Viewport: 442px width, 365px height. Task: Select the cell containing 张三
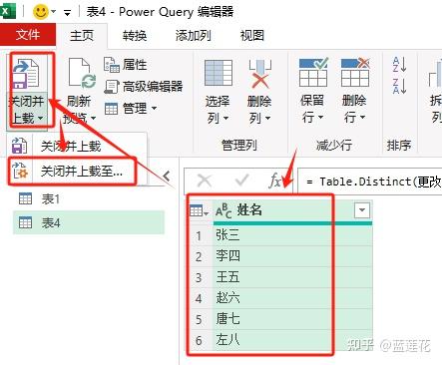pos(292,235)
